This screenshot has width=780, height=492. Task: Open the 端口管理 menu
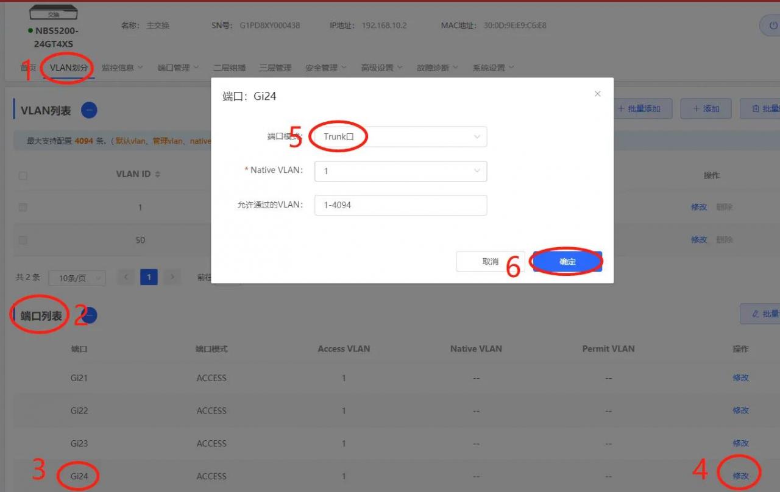[x=177, y=68]
